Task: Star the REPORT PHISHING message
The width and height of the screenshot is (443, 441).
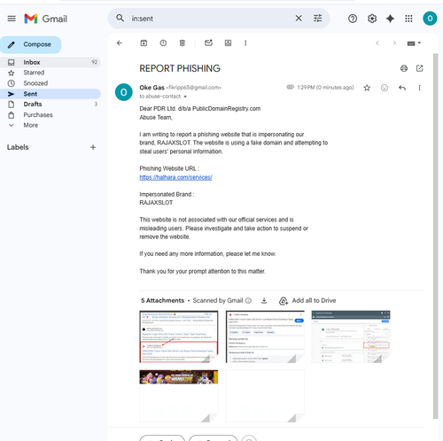Action: point(367,88)
